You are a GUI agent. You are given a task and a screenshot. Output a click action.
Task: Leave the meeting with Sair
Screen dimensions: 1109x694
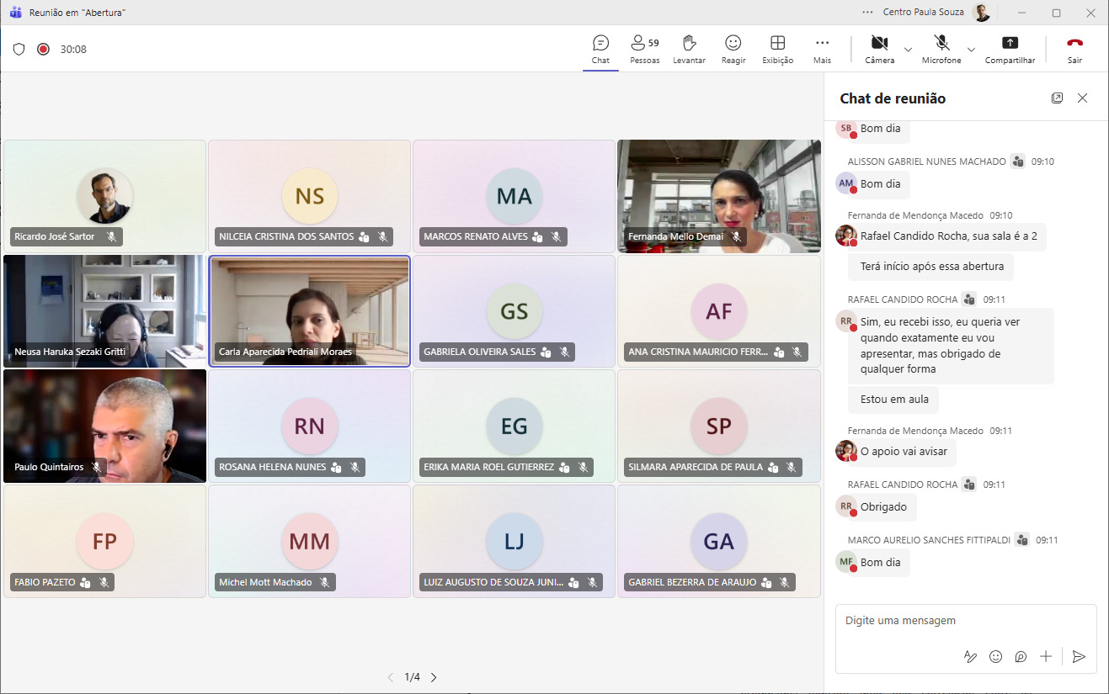pos(1074,49)
